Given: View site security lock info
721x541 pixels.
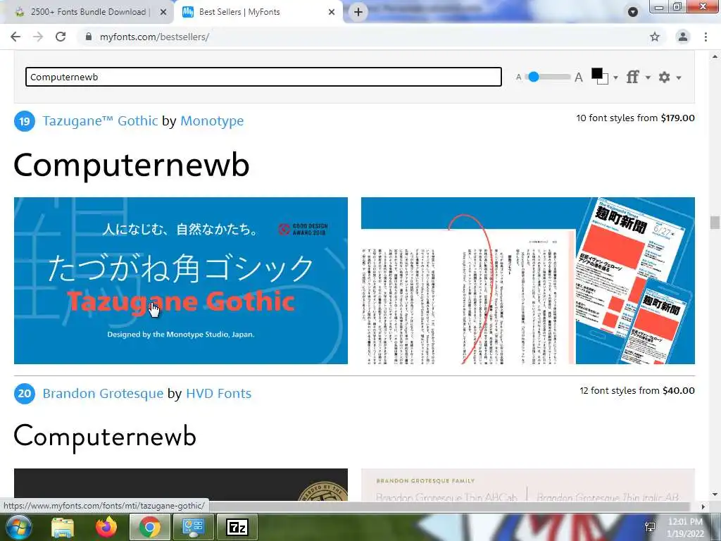Looking at the screenshot, I should pyautogui.click(x=89, y=37).
